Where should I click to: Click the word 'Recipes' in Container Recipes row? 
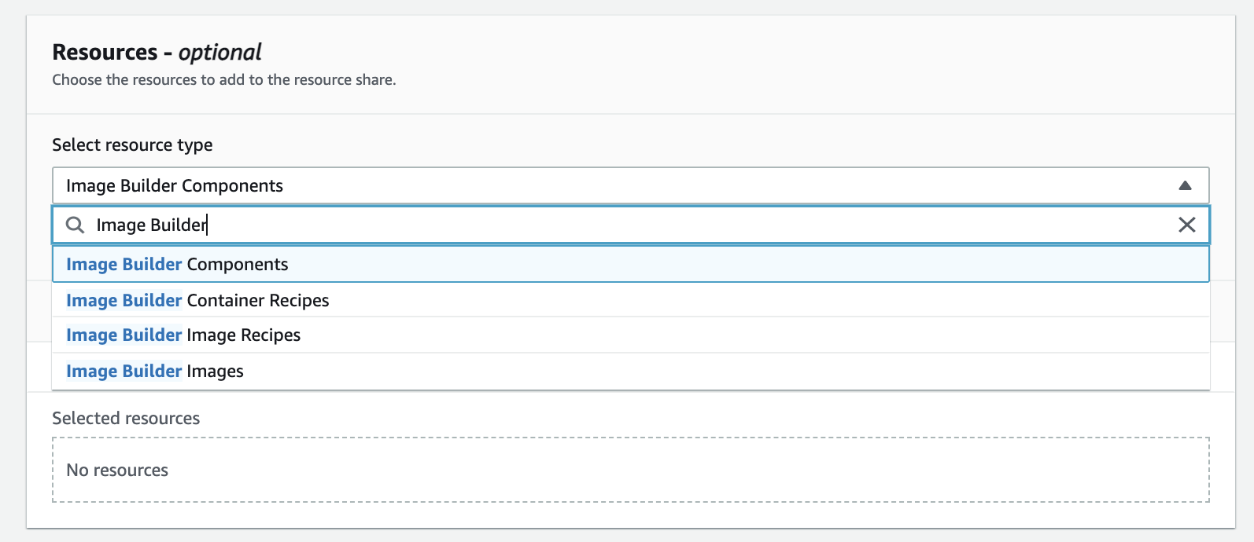pos(299,301)
